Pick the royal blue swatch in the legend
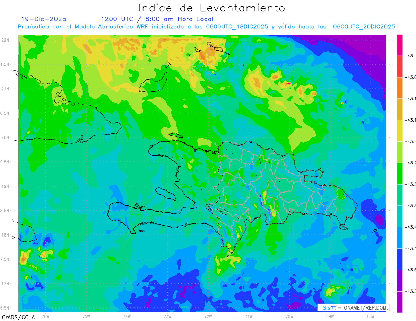The height and width of the screenshot is (321, 416). 400,259
